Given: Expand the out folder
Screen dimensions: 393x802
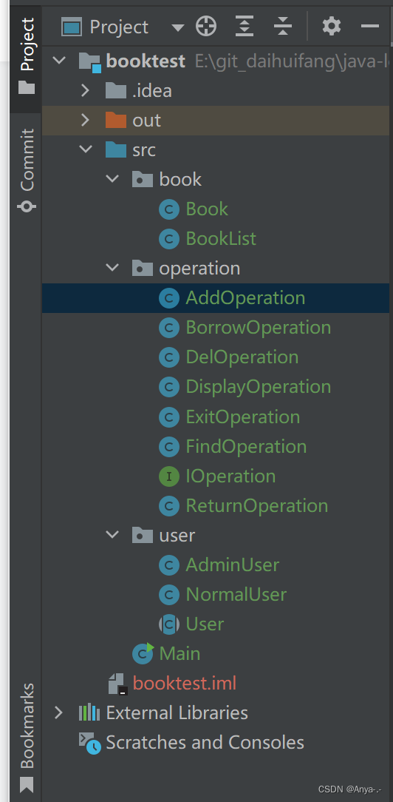Looking at the screenshot, I should tap(85, 120).
